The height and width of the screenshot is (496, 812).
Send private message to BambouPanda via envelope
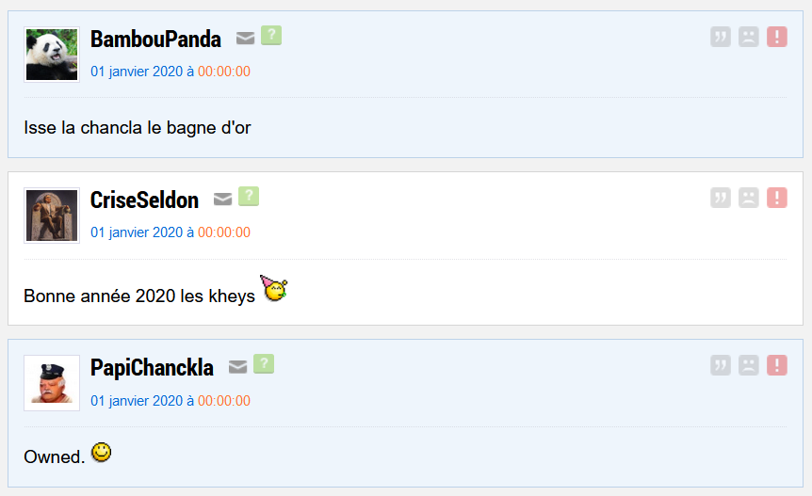pos(246,38)
